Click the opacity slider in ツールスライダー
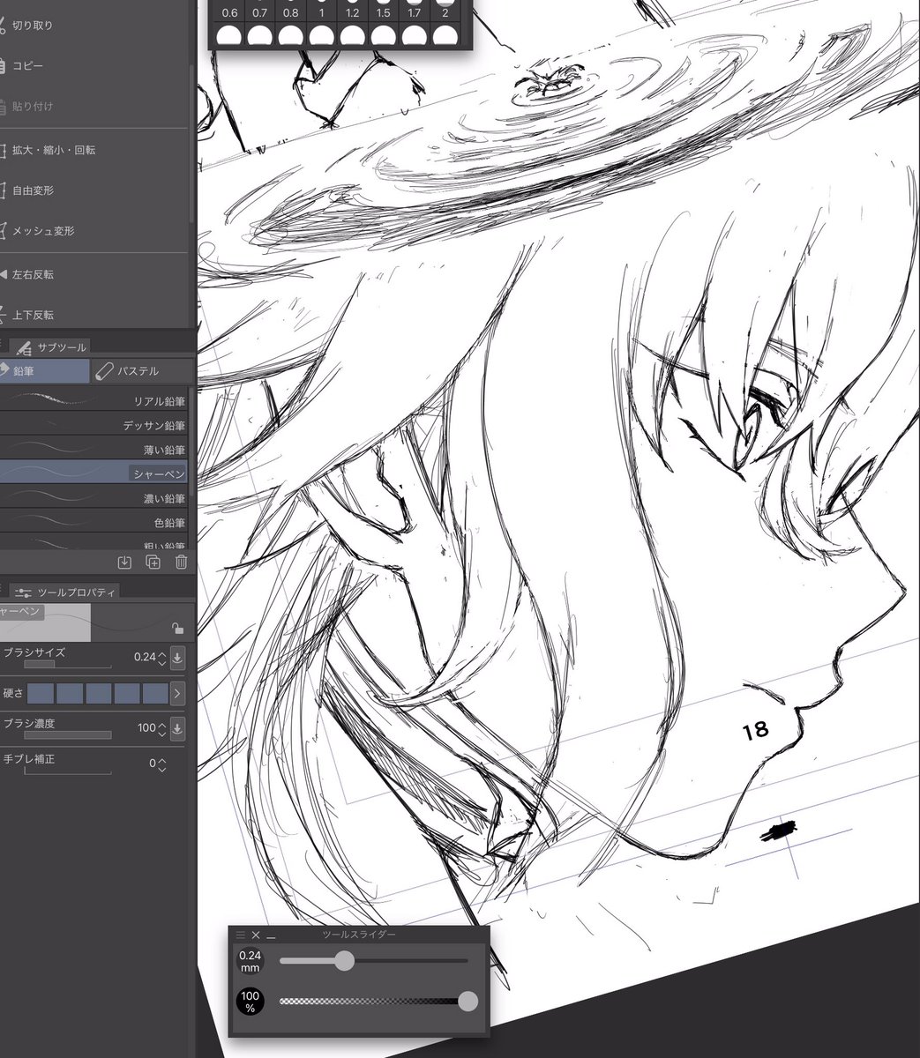The image size is (920, 1058). (x=378, y=1001)
